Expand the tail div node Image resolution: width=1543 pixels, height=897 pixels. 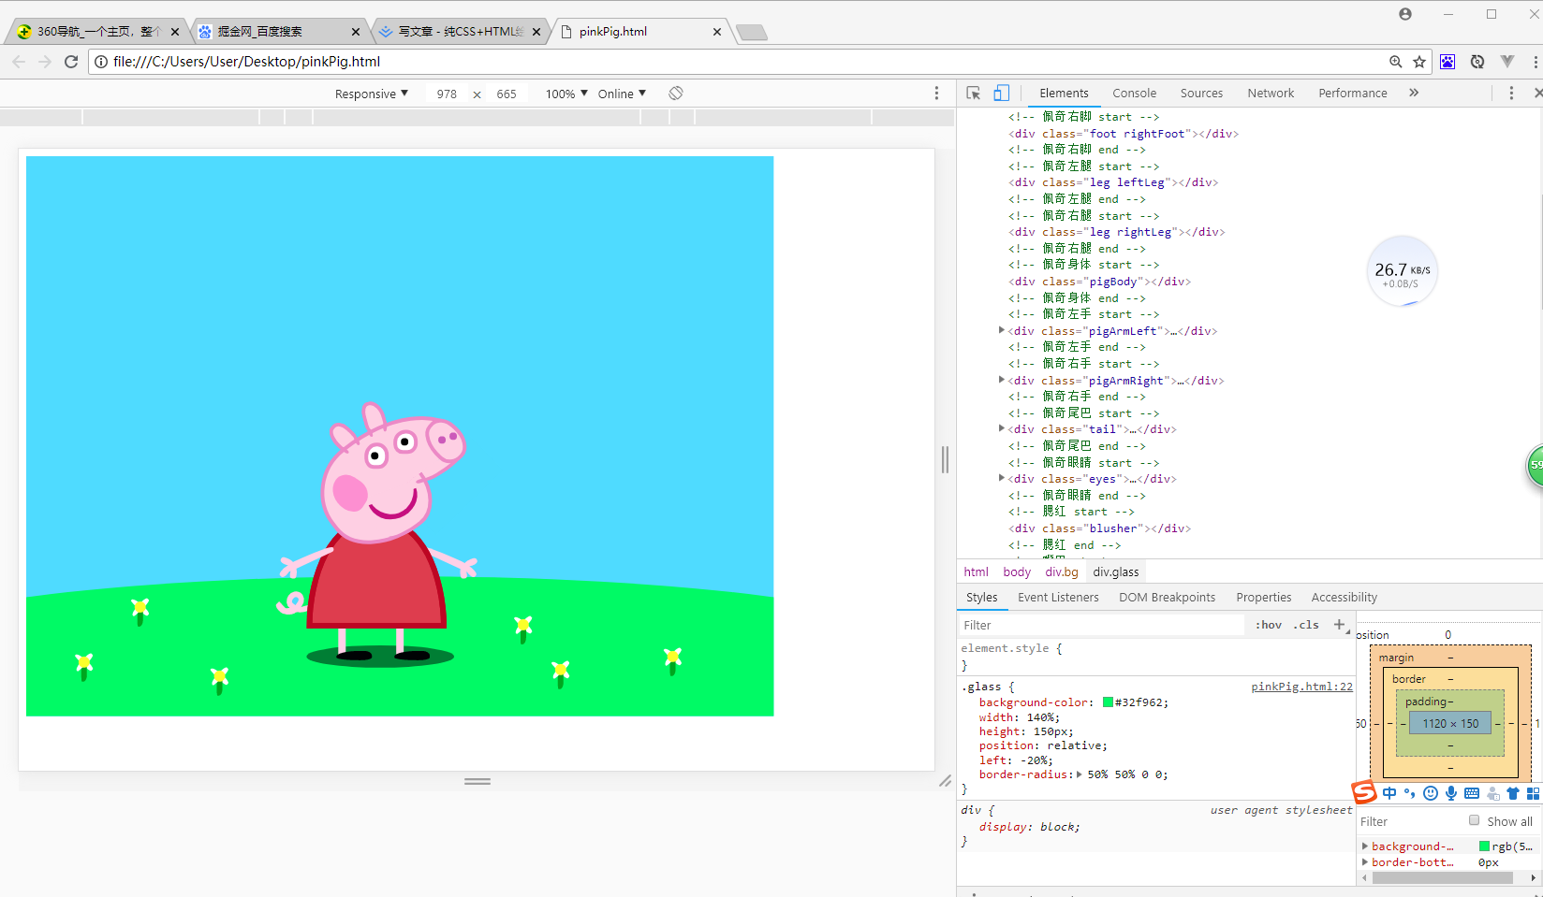1002,428
